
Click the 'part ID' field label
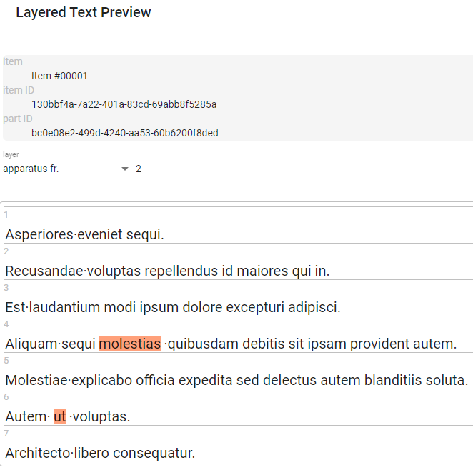[18, 119]
